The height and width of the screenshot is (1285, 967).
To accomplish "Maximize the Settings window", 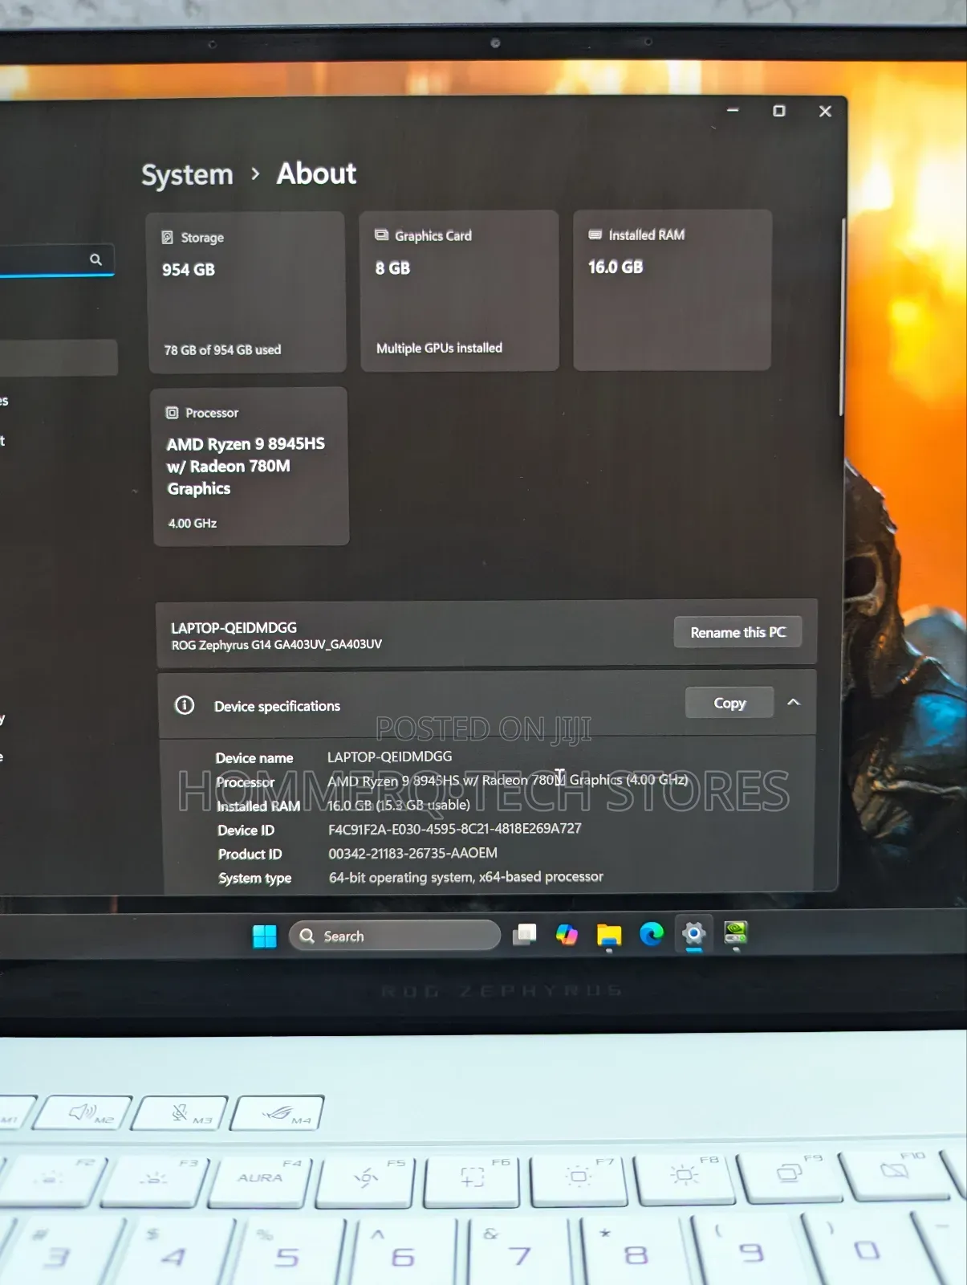I will click(x=778, y=111).
